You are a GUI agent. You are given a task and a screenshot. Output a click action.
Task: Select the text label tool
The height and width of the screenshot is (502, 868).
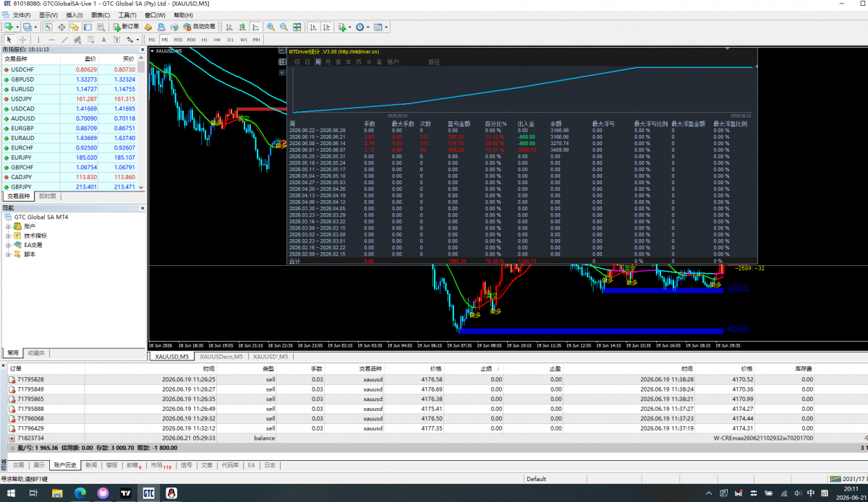[116, 40]
